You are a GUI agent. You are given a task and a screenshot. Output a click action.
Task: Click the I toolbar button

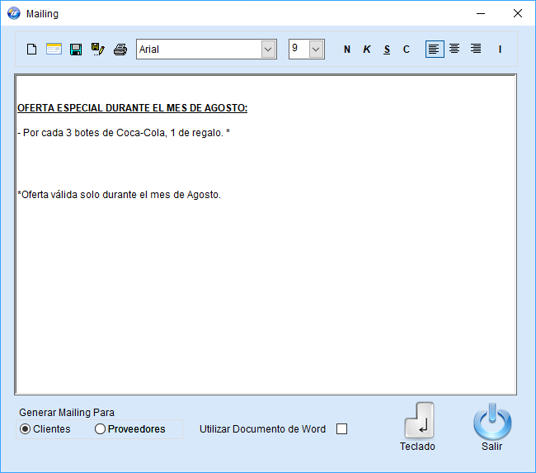(500, 50)
